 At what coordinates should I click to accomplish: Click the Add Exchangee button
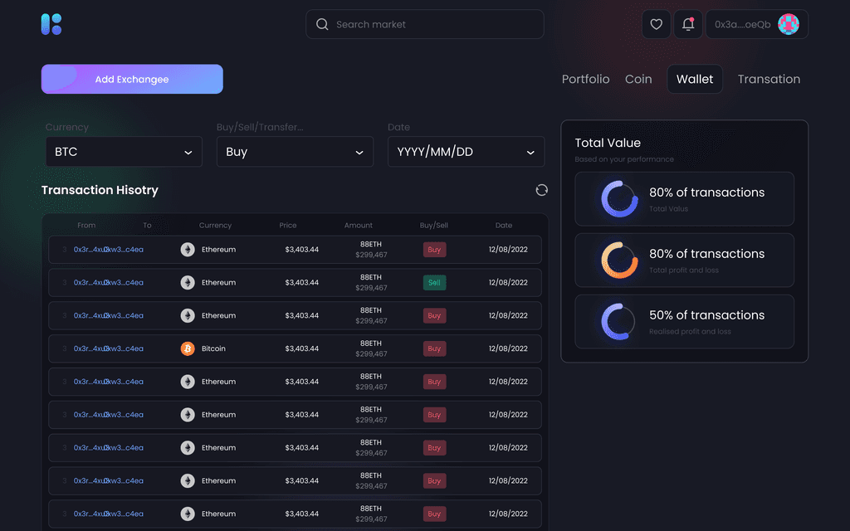pyautogui.click(x=132, y=79)
